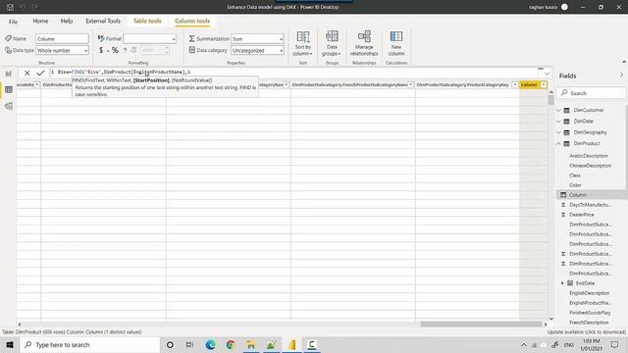Select the ArabicDescription field
Screen dimensions: 628x353
coord(589,156)
